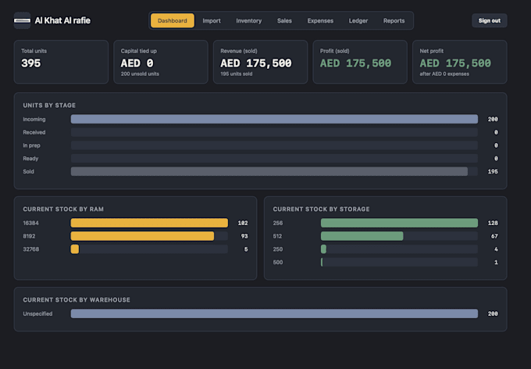531x369 pixels.
Task: Click the Unspecified warehouse label
Action: coord(37,313)
